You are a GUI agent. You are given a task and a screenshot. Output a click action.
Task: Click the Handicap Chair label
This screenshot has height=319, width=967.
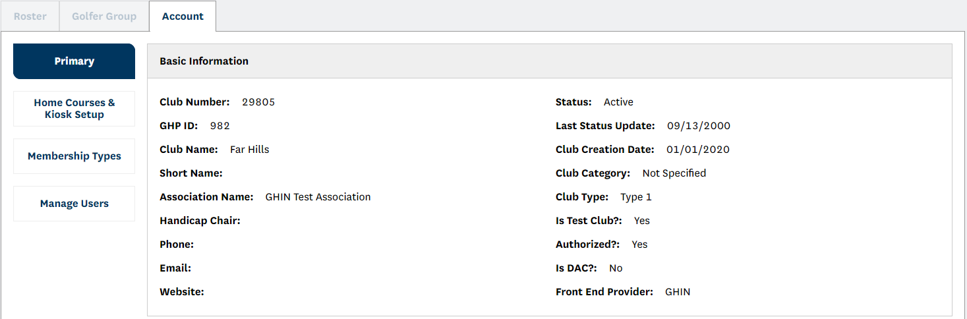200,221
